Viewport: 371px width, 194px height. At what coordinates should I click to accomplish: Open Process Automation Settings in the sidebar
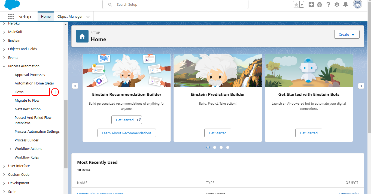coord(37,131)
